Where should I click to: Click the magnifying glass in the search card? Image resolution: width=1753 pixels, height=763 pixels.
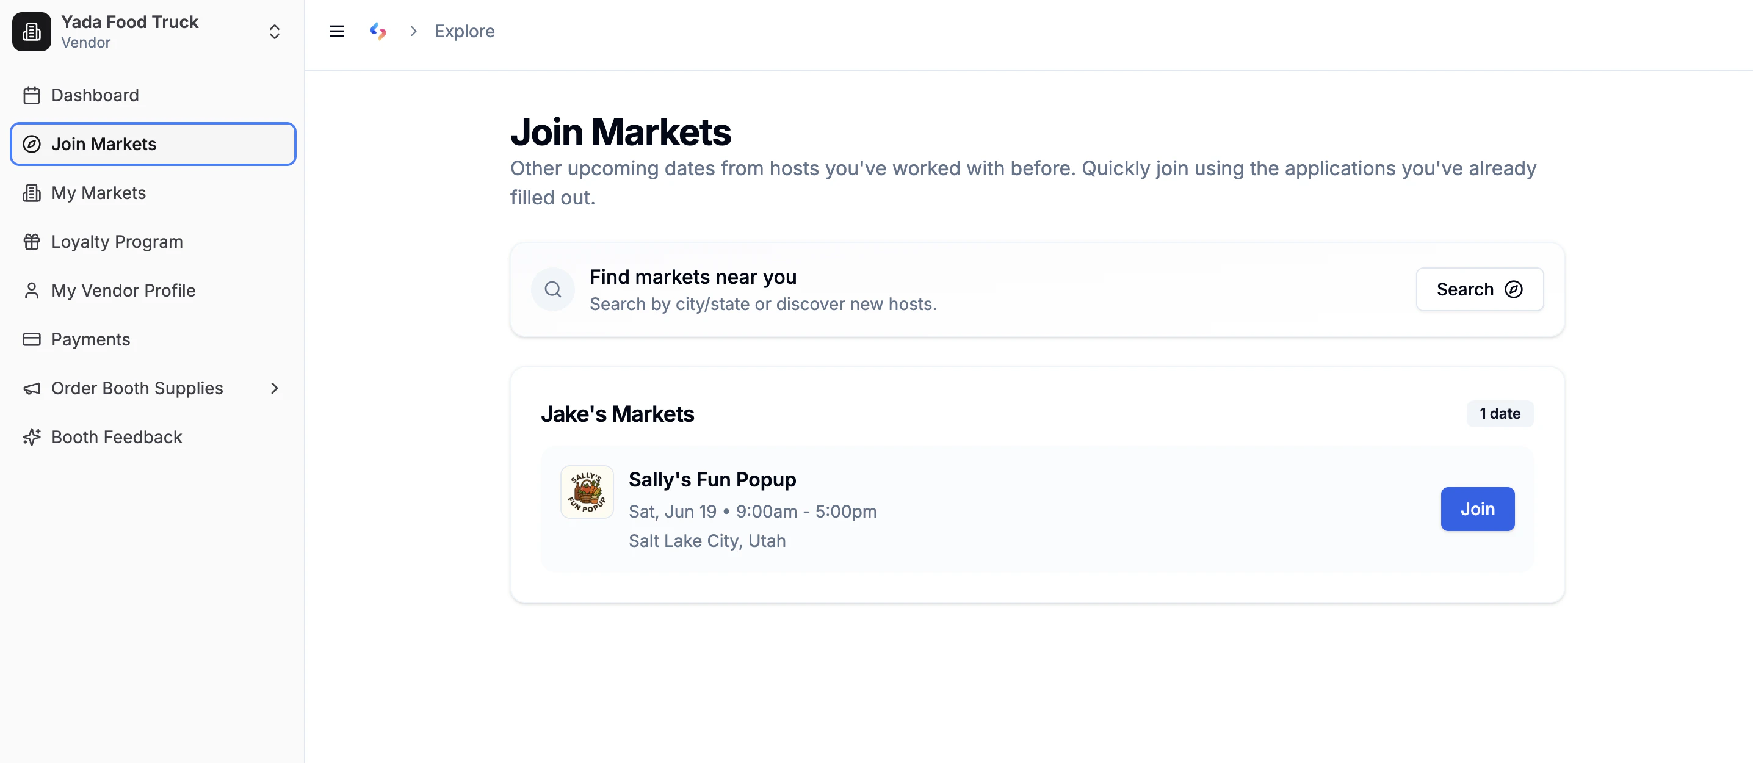(552, 289)
